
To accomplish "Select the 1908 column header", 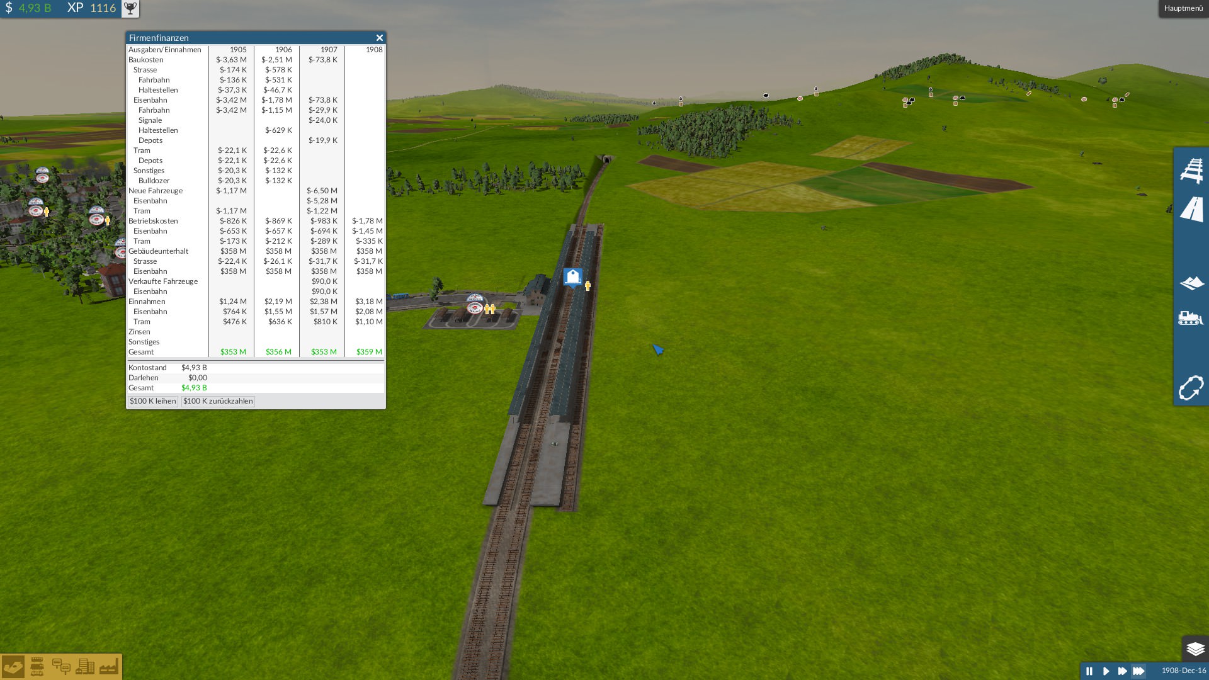I will click(374, 50).
